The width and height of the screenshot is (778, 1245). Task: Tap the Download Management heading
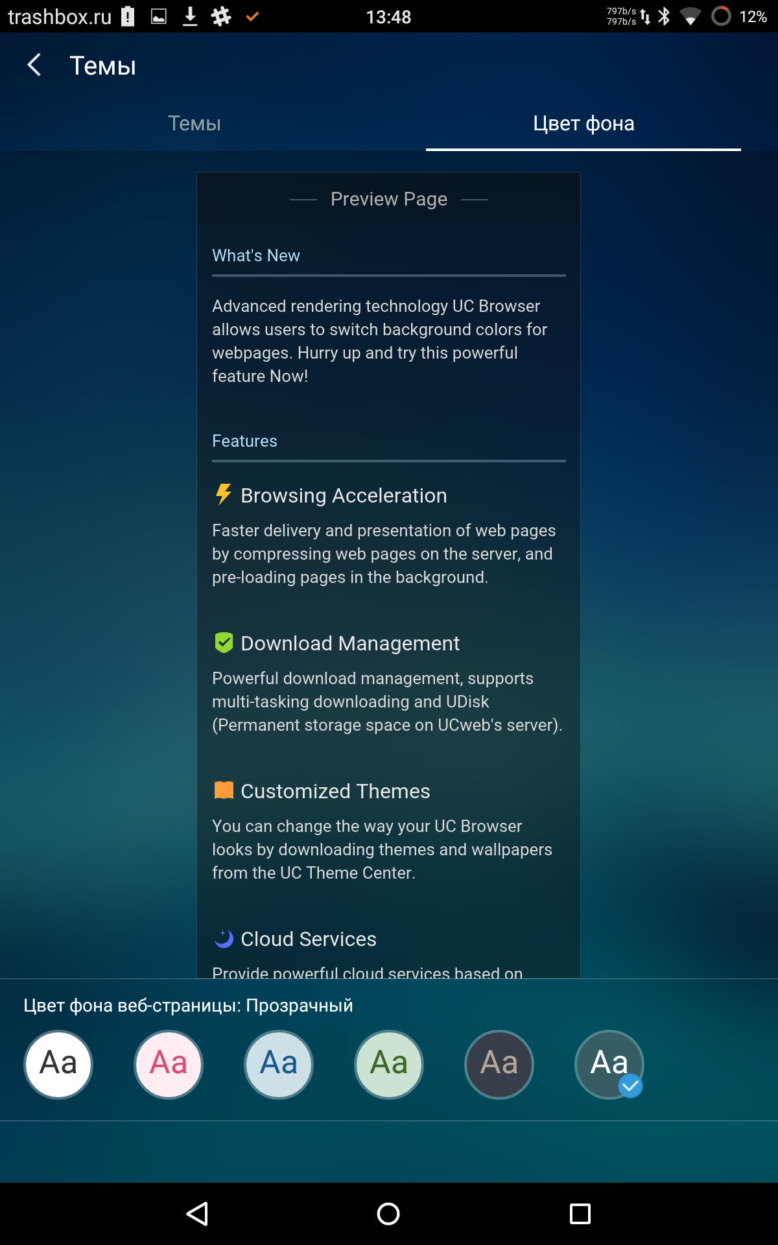coord(350,643)
